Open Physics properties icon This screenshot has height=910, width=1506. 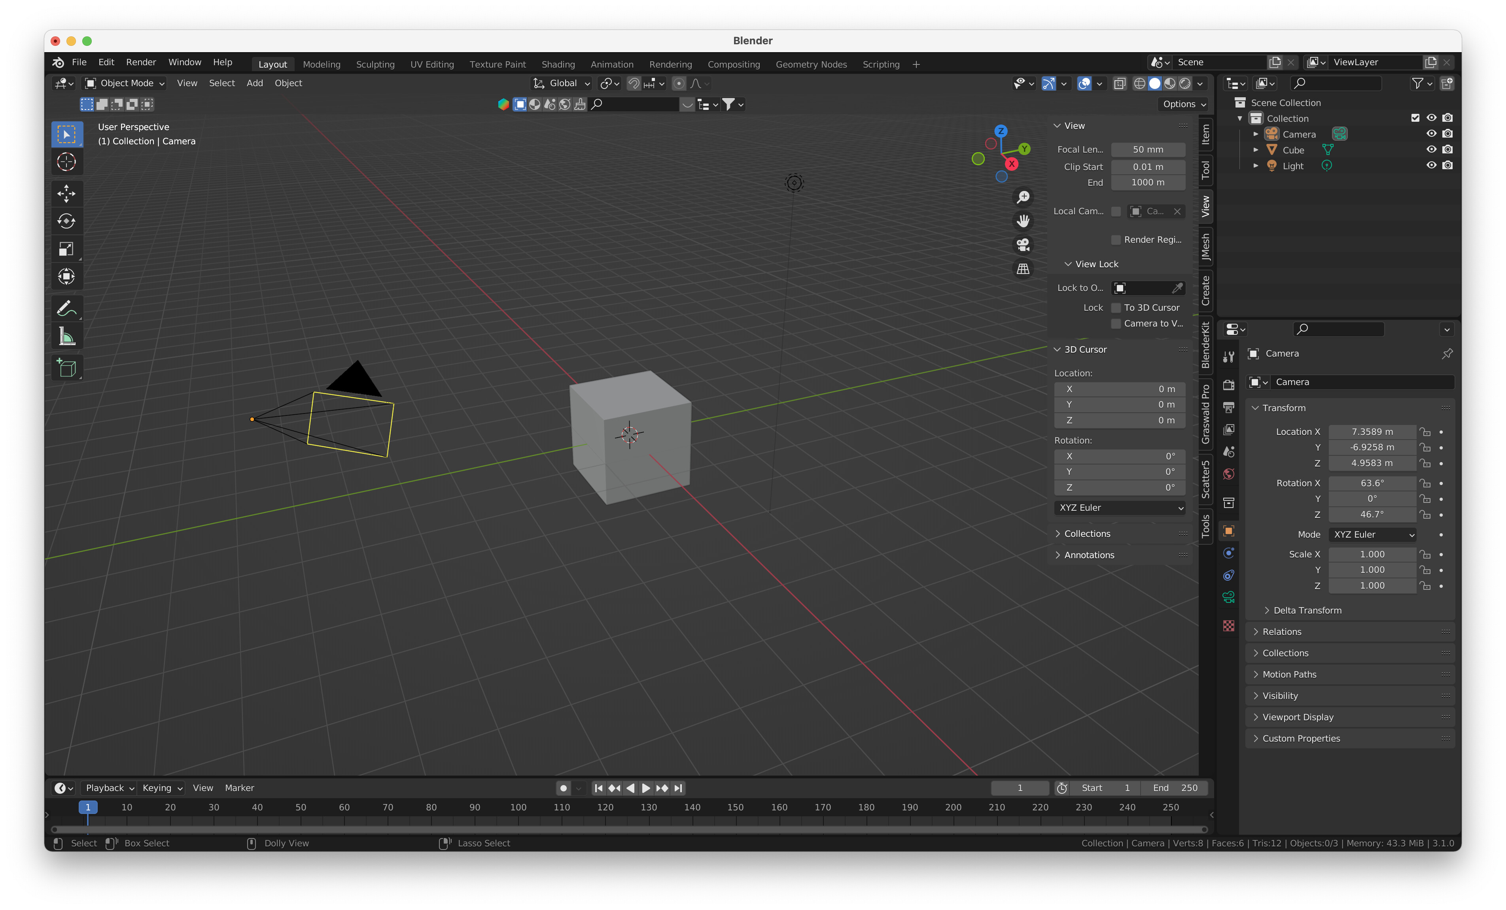[1228, 553]
